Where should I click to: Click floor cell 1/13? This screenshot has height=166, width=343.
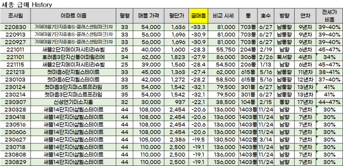pyautogui.click(x=265, y=65)
